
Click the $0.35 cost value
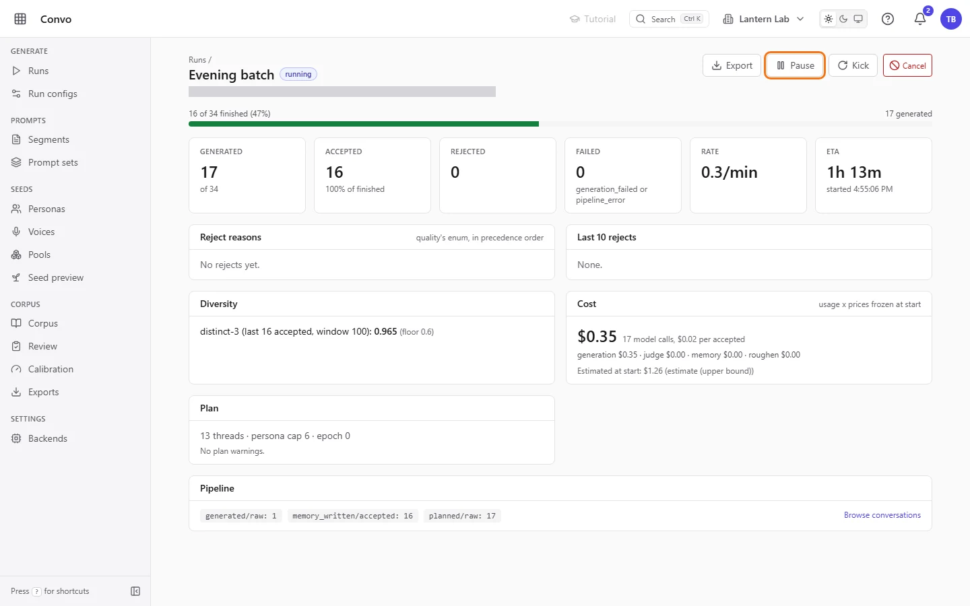coord(597,337)
